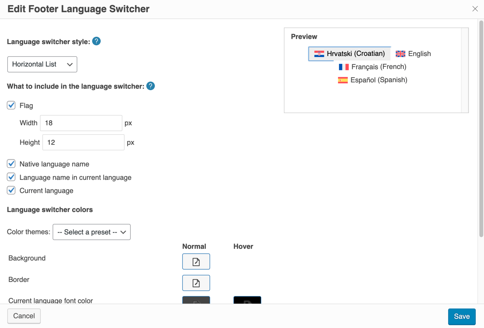Open the Horizontal List style dropdown
The height and width of the screenshot is (328, 484).
pyautogui.click(x=42, y=64)
